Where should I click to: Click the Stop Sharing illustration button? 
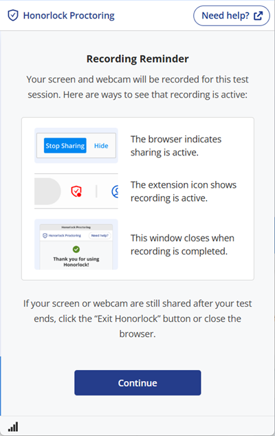[x=65, y=145]
